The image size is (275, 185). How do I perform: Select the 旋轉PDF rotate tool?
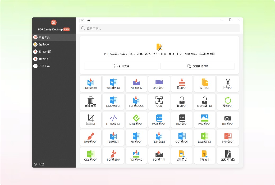[x=228, y=102]
